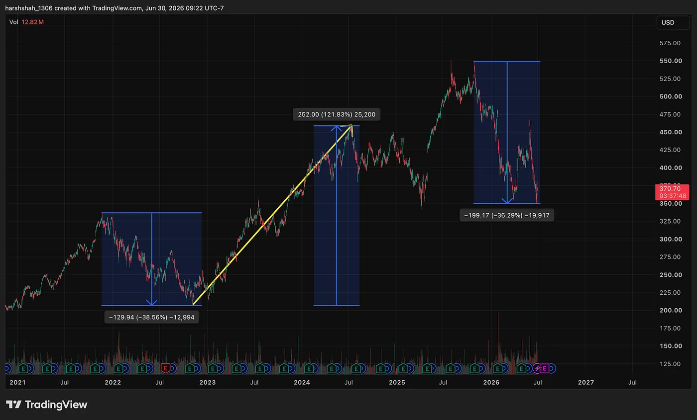
Task: Click the 2026 label on the time axis
Action: (x=491, y=383)
